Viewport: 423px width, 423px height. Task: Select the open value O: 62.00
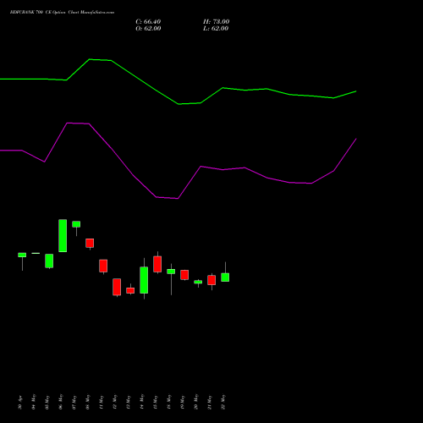148,29
